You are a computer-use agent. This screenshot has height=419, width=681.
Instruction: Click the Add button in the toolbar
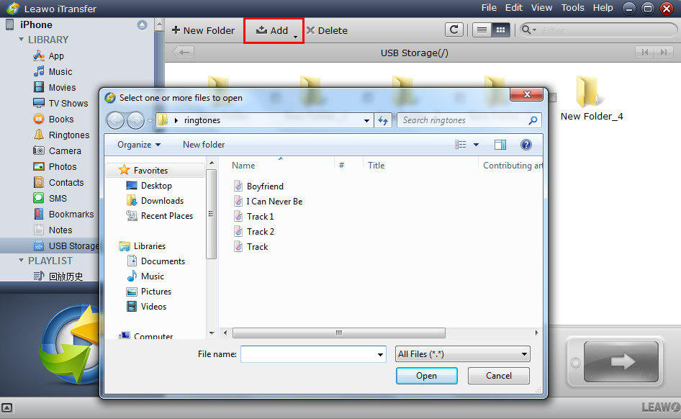[272, 30]
